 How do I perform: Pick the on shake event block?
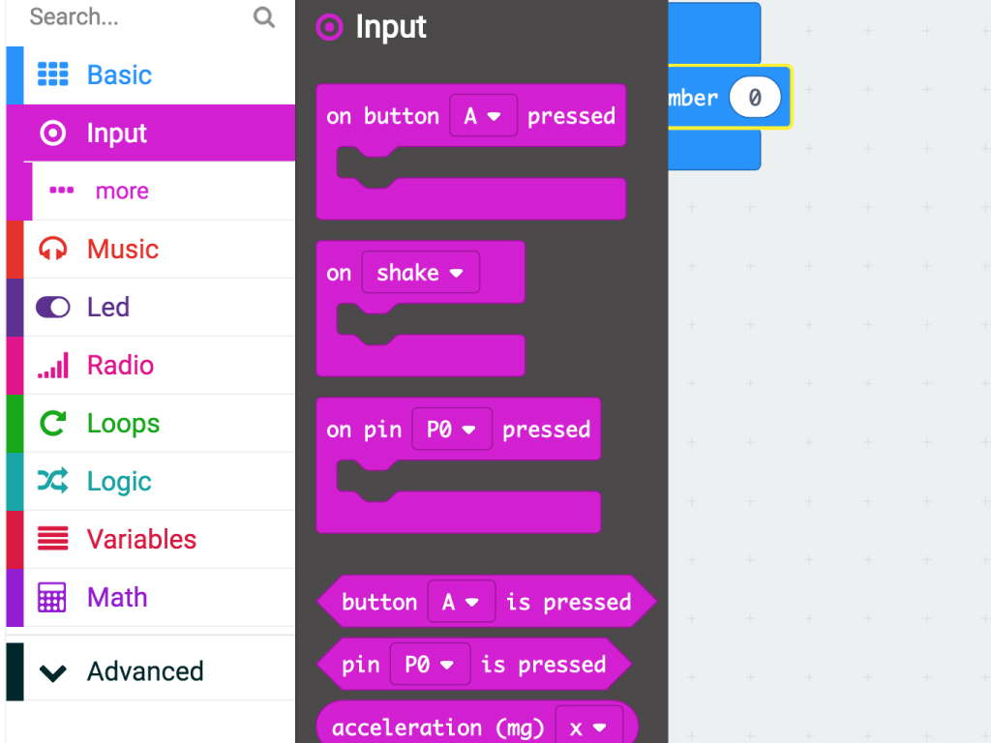[420, 309]
